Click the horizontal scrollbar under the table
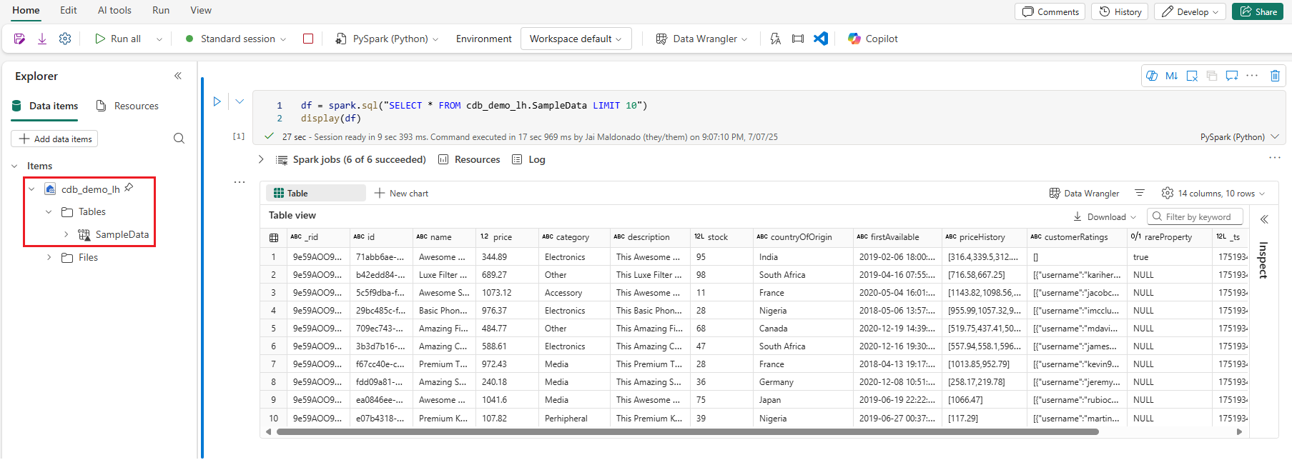 pyautogui.click(x=686, y=431)
